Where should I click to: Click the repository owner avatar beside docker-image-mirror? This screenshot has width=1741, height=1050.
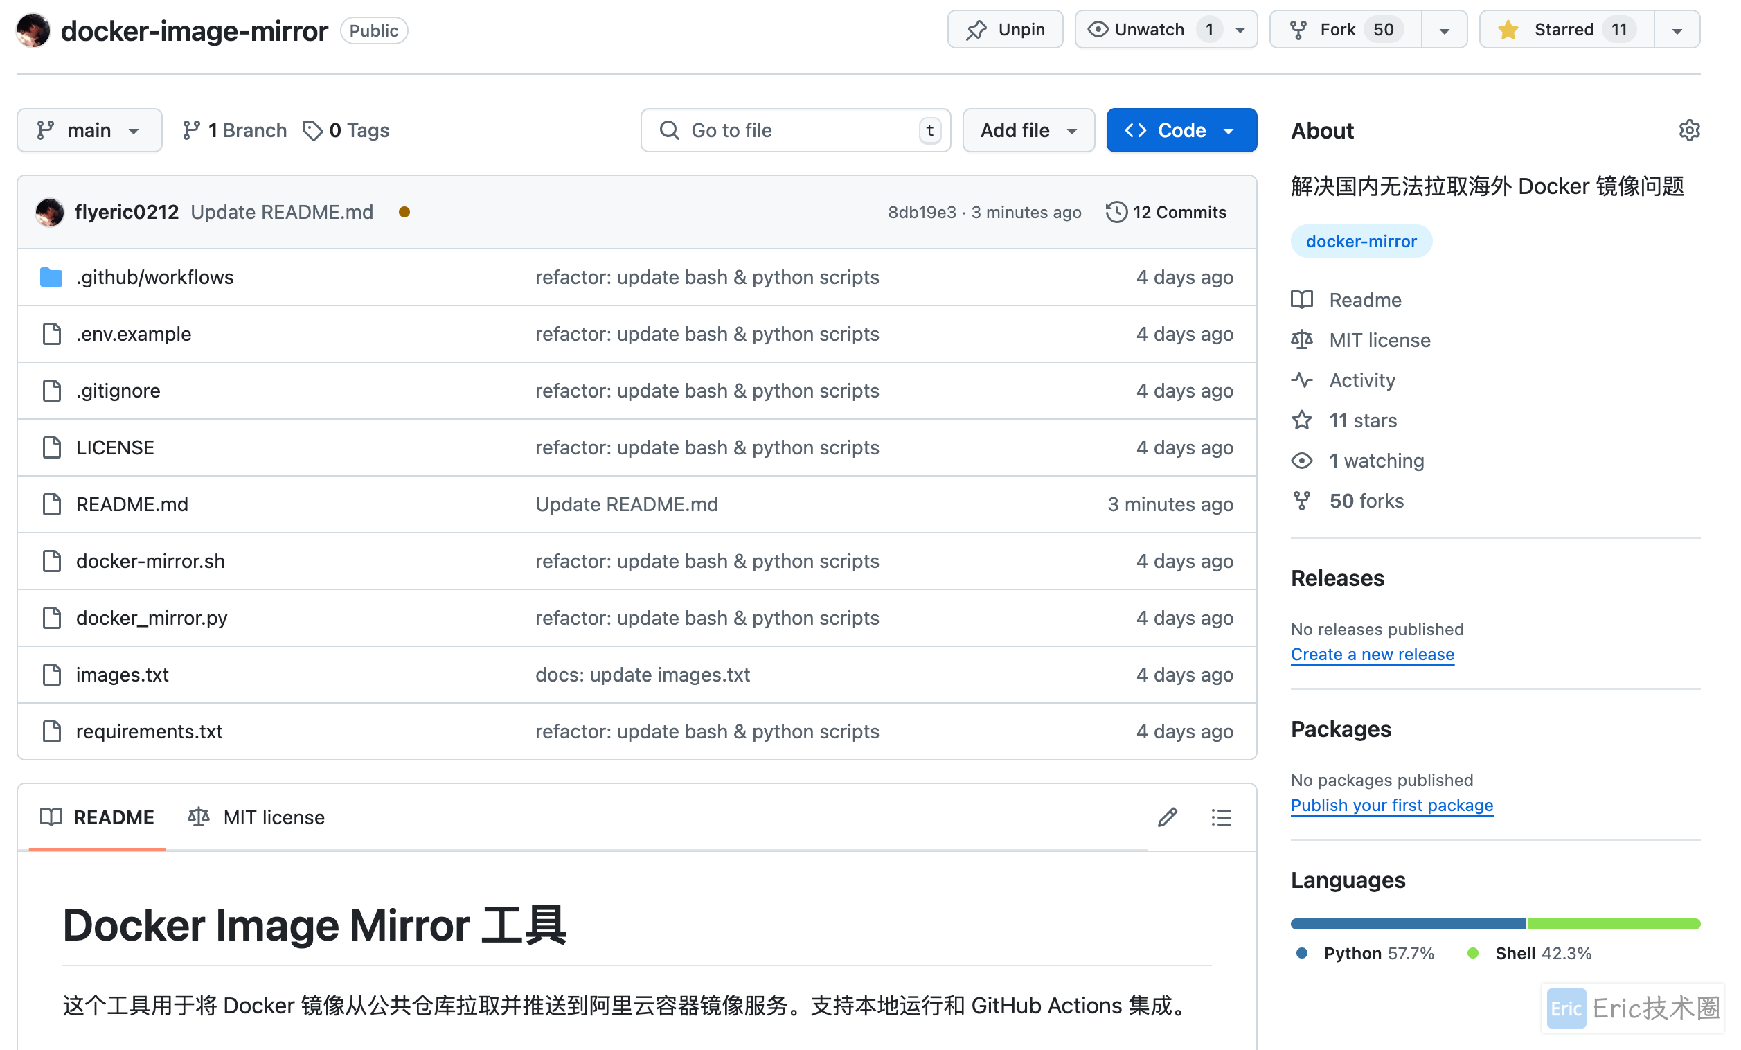(33, 30)
